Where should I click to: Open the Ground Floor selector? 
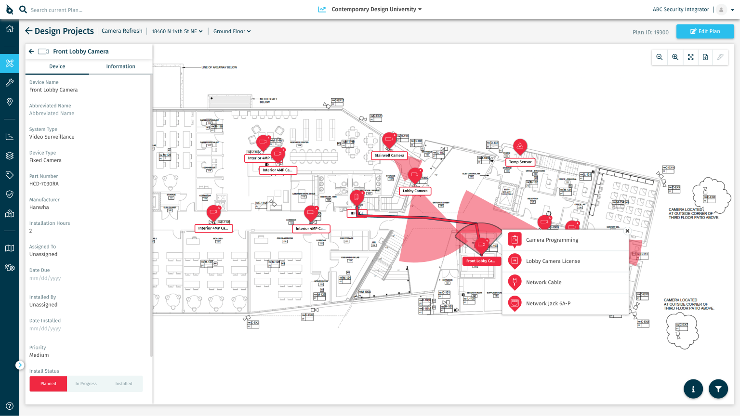coord(232,31)
